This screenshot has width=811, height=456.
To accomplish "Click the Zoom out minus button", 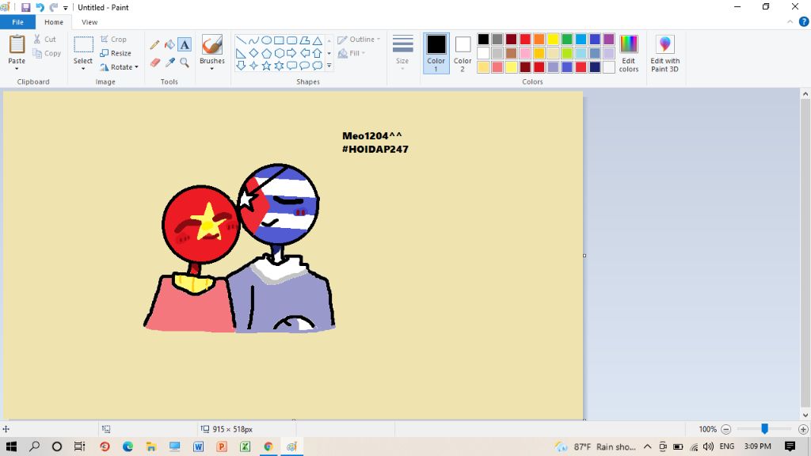I will (x=725, y=429).
